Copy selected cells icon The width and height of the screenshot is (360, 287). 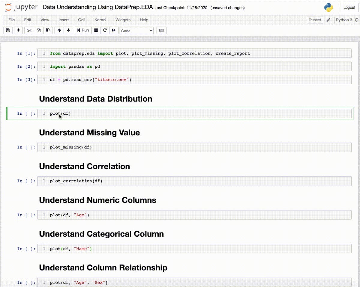(39, 30)
